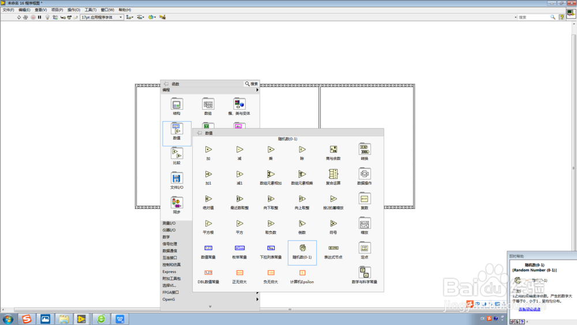Select 复合运算 compound arithmetic

(334, 174)
